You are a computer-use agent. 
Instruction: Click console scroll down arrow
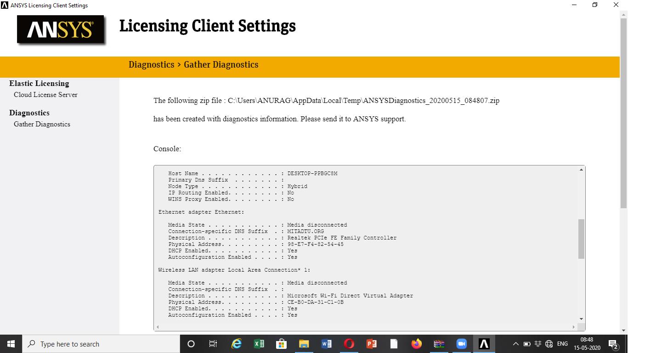[581, 319]
